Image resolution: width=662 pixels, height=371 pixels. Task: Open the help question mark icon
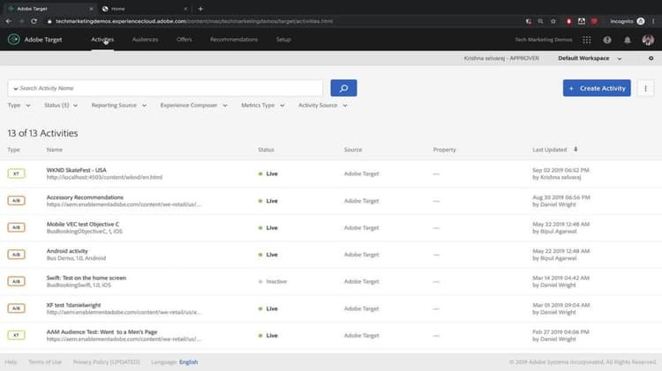coord(607,40)
